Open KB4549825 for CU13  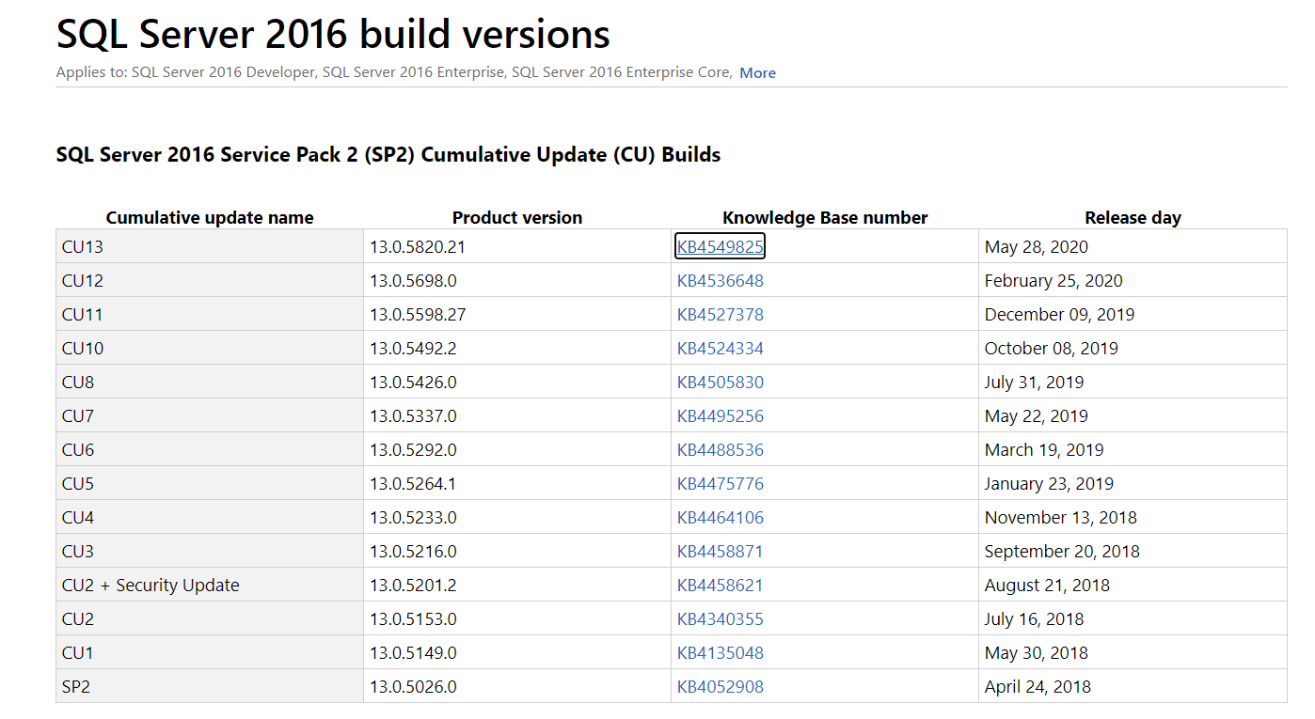click(x=720, y=246)
